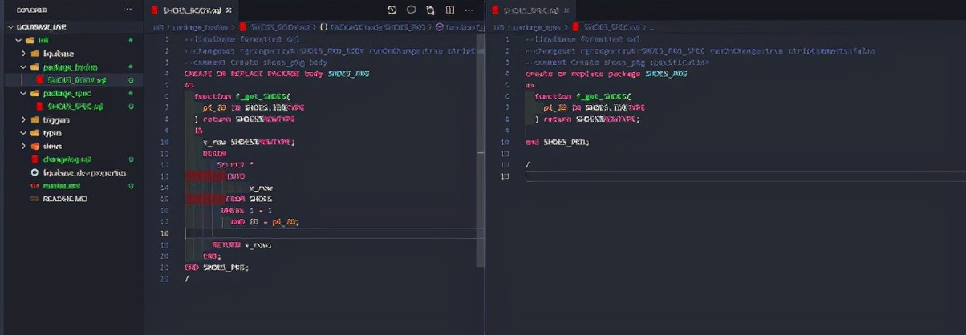Click the function breadcrumb in left editor
This screenshot has width=966, height=335.
[x=460, y=26]
